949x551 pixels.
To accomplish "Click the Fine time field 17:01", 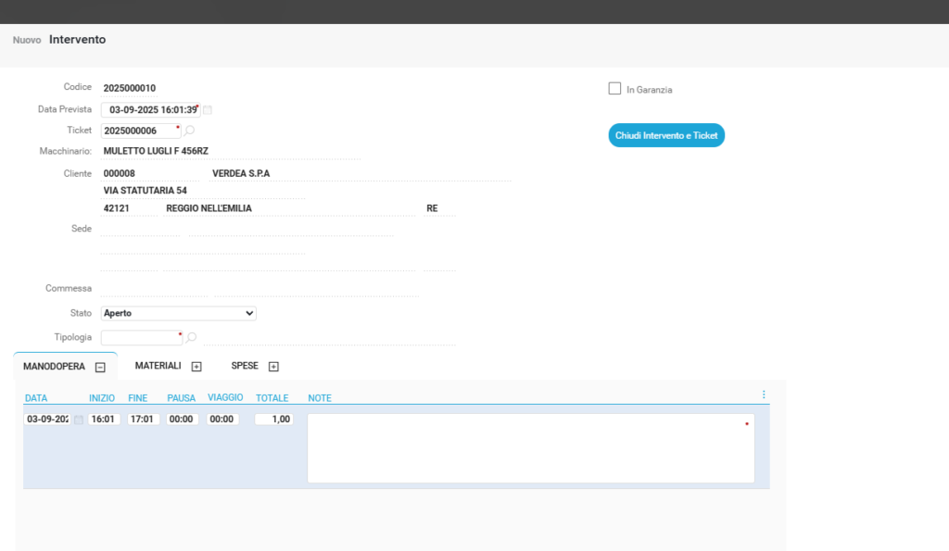I will (x=144, y=420).
